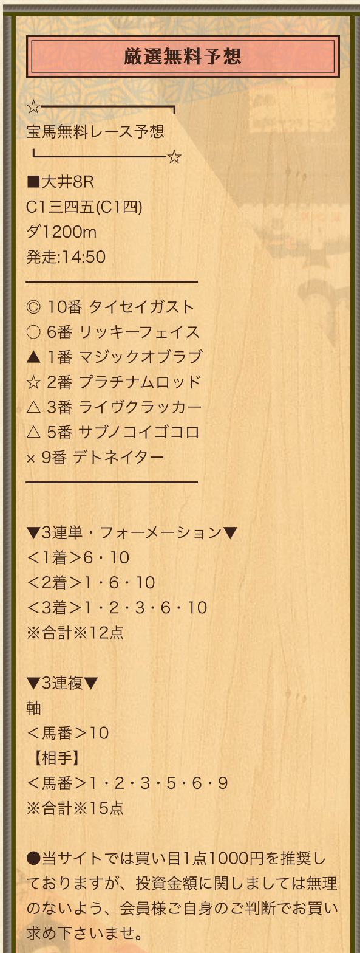Click the ▲ mark for 1番 マジックオブラブ
360x953 pixels.
pyautogui.click(x=33, y=357)
